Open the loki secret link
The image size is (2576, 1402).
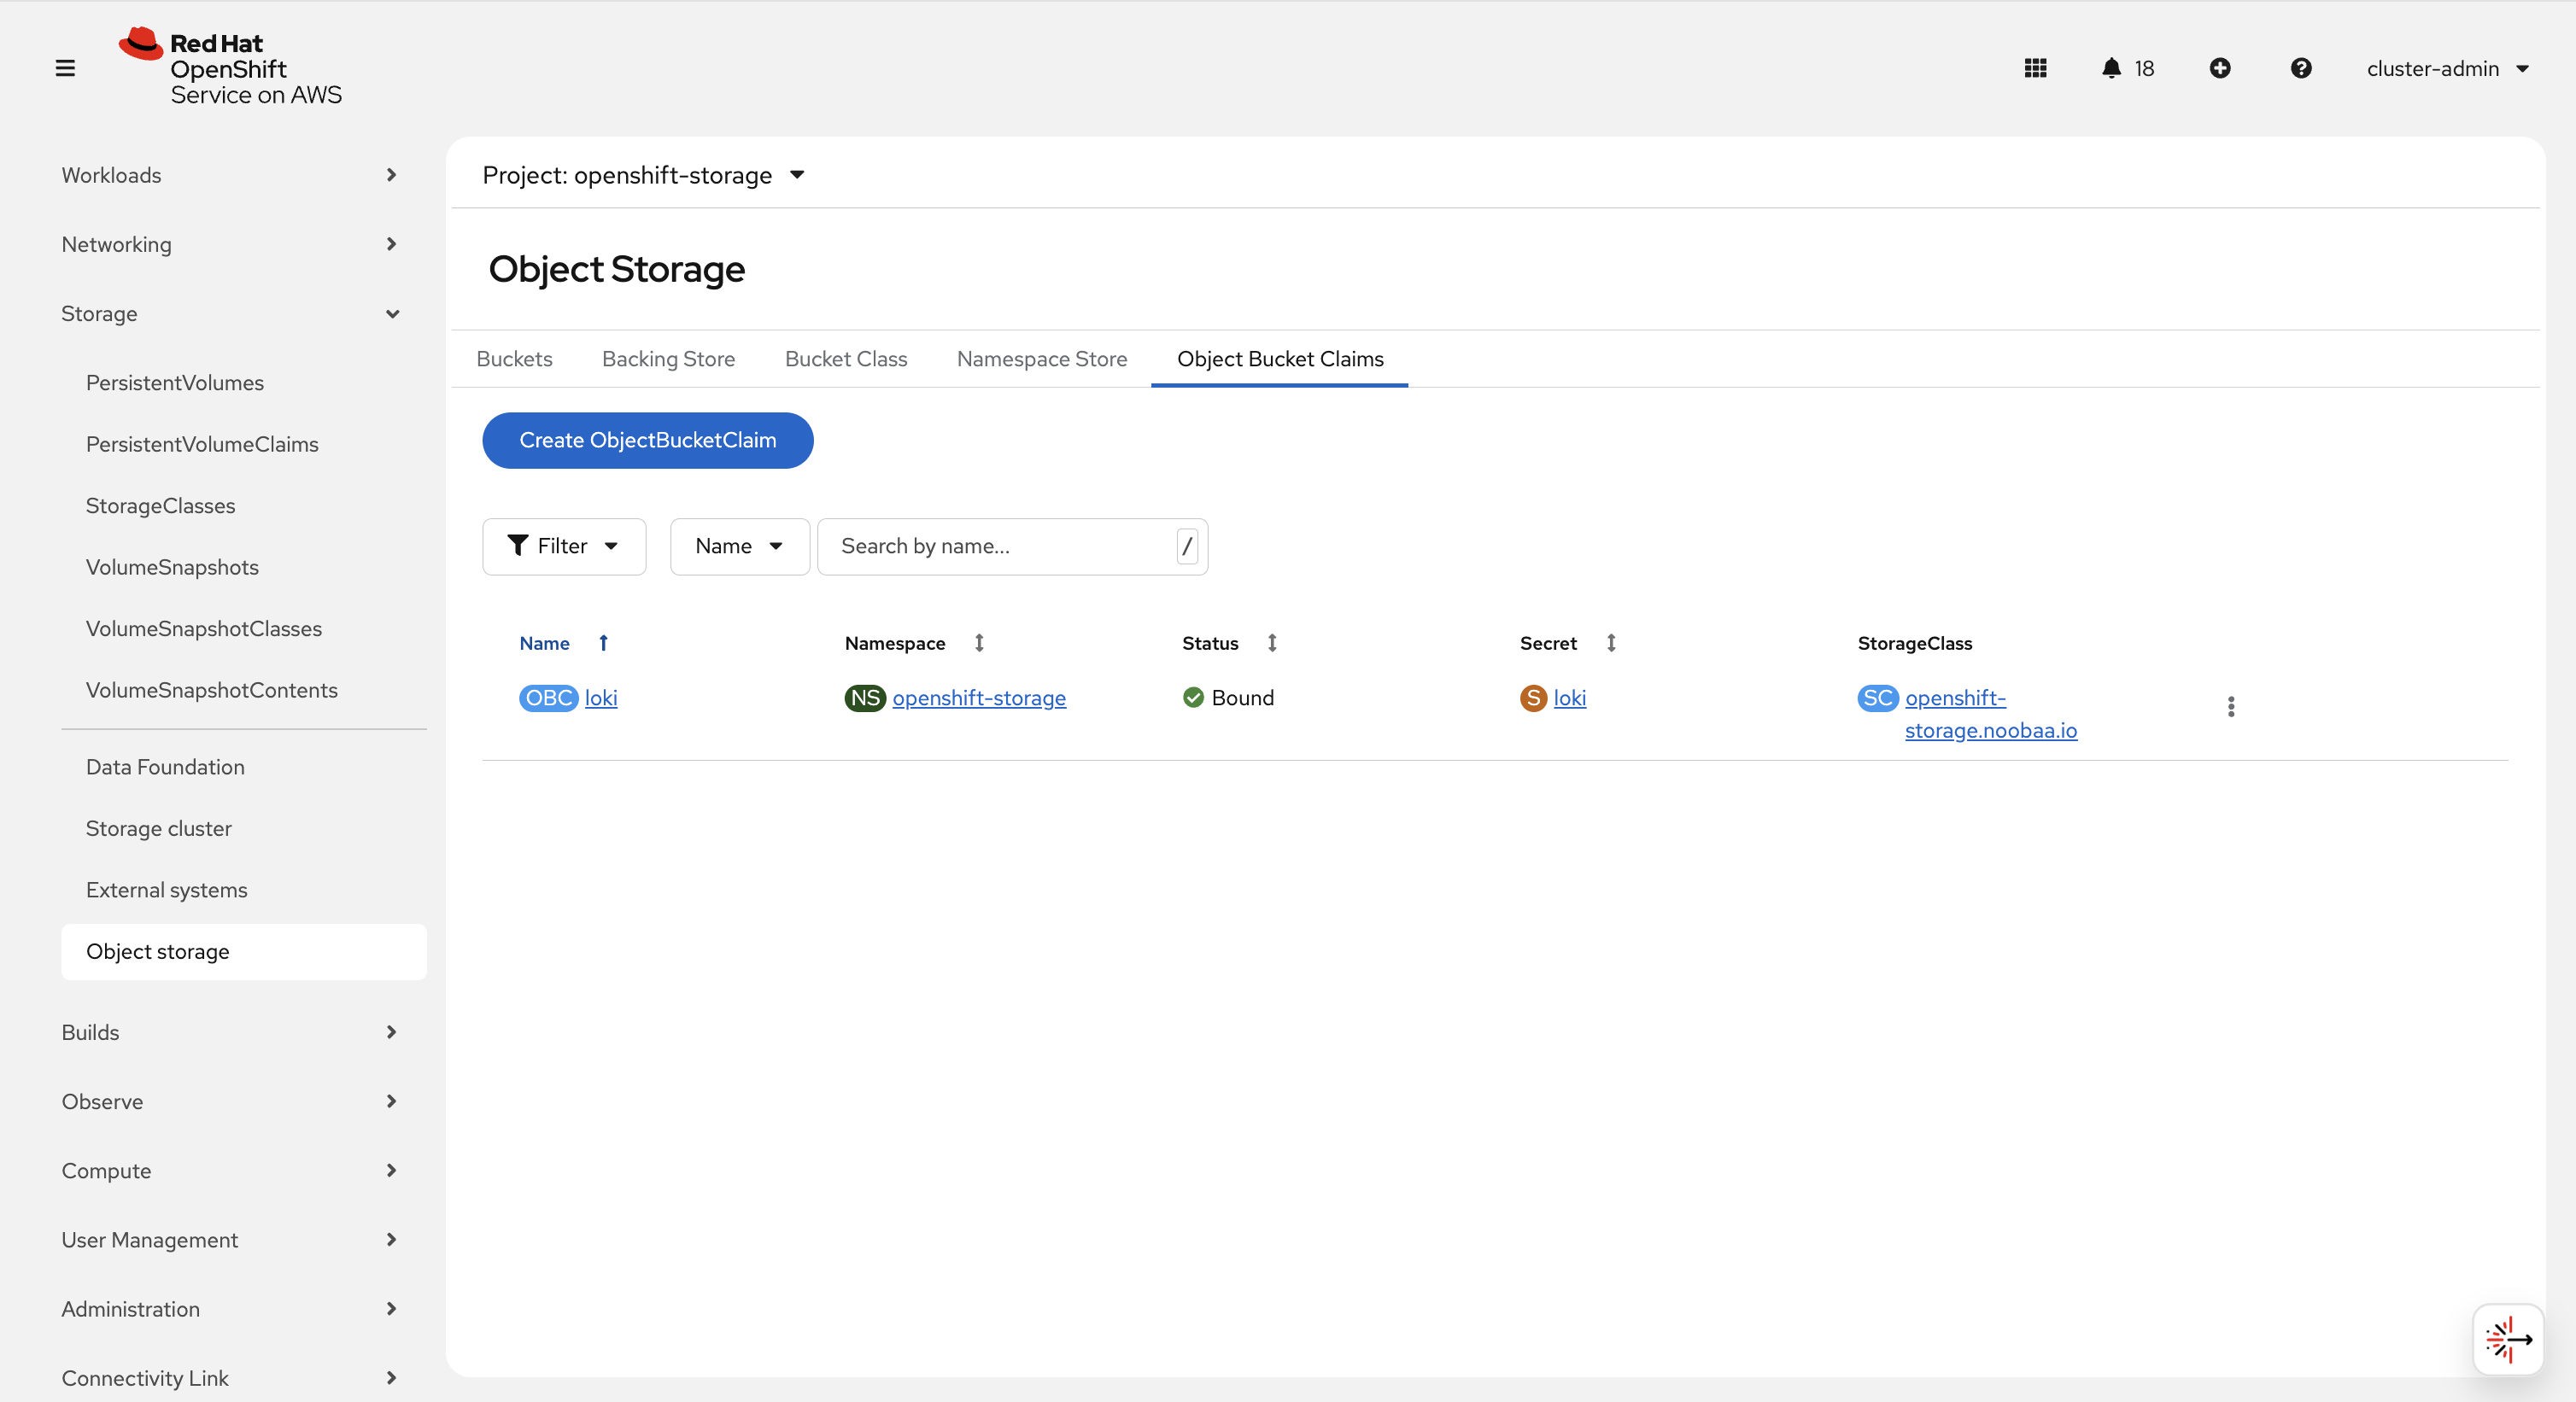(1570, 698)
